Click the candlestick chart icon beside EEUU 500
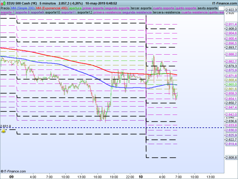The width and height of the screenshot is (238, 179). pyautogui.click(x=3, y=3)
